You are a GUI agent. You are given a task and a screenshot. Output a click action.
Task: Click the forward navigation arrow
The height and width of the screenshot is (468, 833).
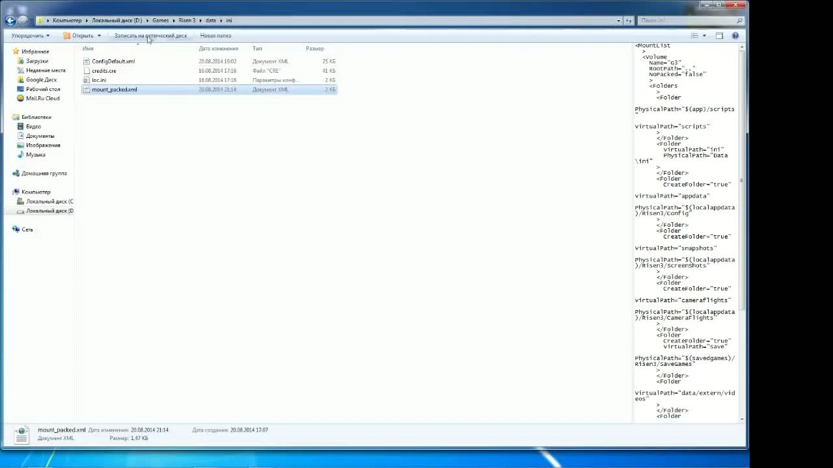(23, 20)
